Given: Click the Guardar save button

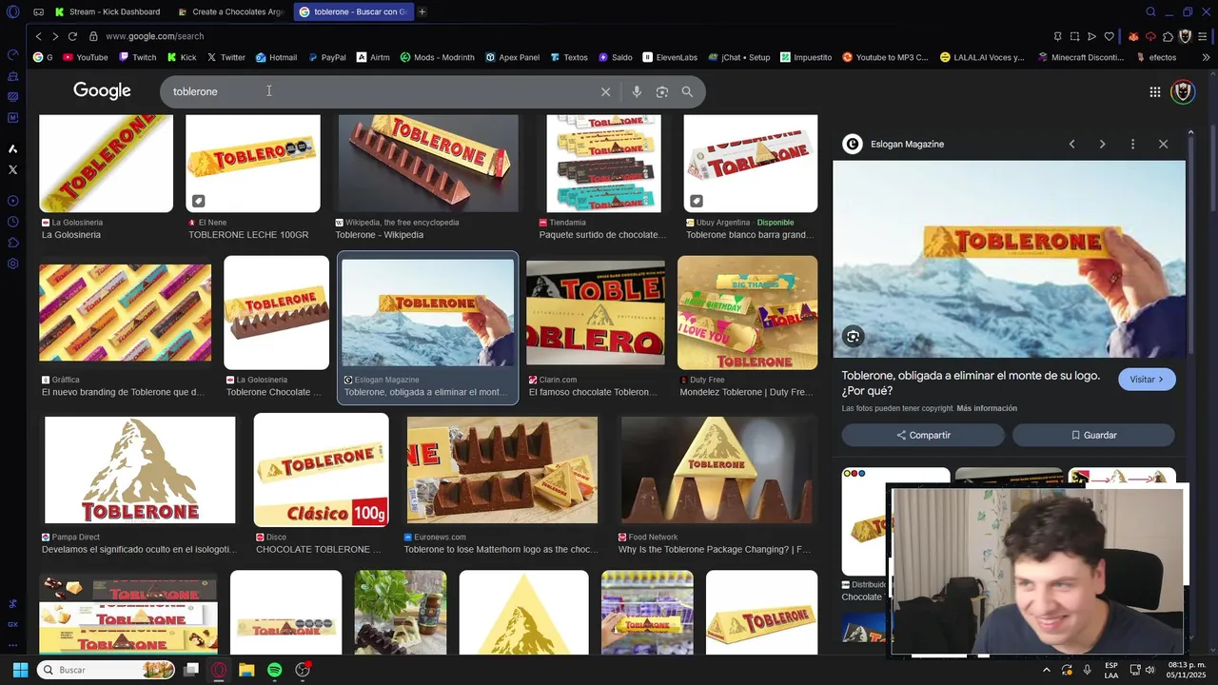Looking at the screenshot, I should (x=1093, y=435).
